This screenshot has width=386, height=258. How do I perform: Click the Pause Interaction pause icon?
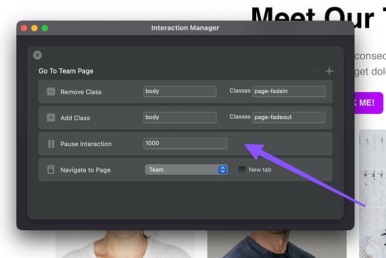tap(51, 144)
